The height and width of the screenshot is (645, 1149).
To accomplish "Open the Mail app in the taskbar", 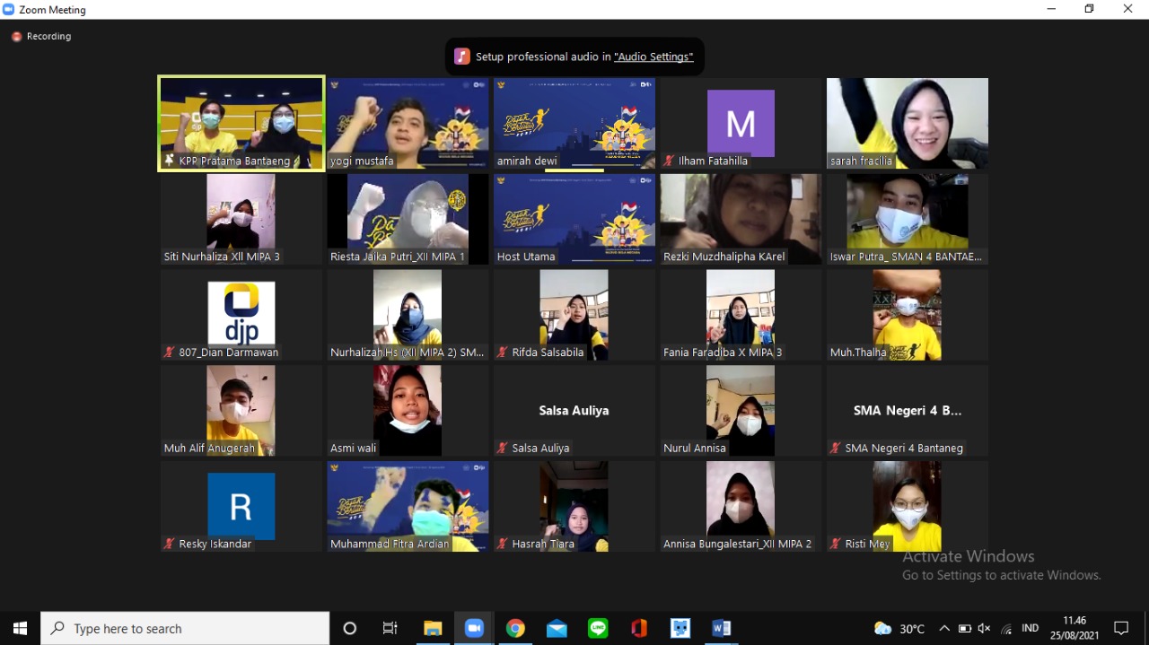I will pyautogui.click(x=557, y=628).
